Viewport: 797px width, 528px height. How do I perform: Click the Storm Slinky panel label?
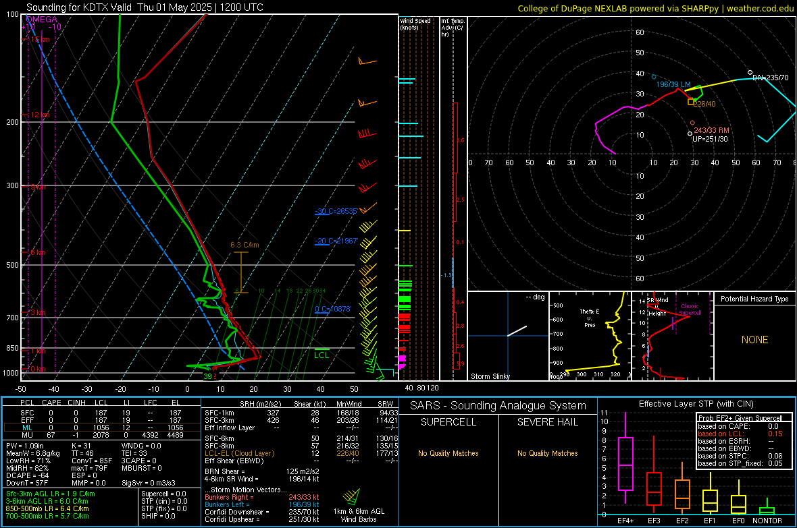(x=490, y=376)
